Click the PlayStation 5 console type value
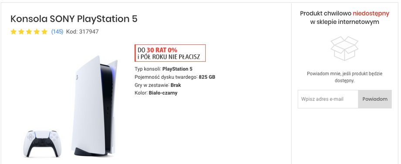Screen dimensions: 401x164 coord(177,69)
